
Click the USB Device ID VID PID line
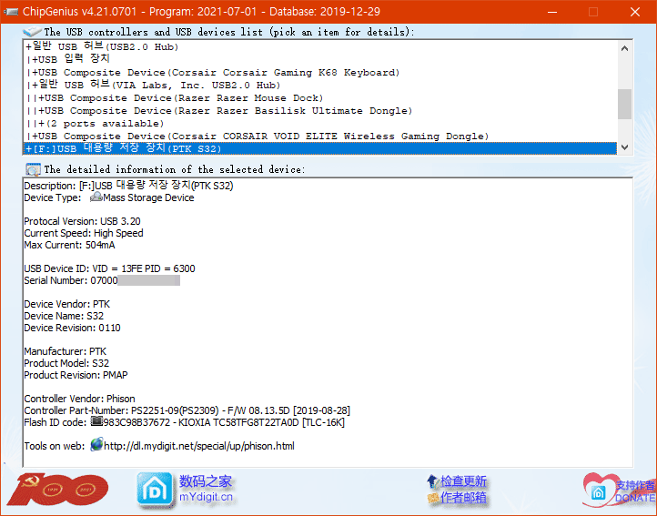[109, 268]
